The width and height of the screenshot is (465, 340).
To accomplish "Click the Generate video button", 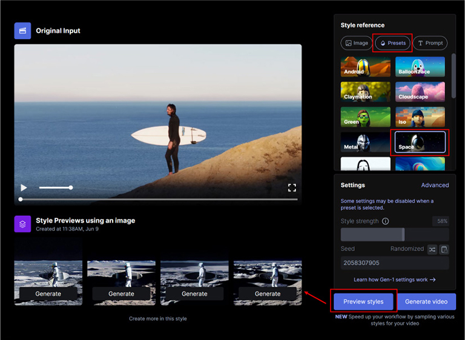I will pyautogui.click(x=426, y=302).
